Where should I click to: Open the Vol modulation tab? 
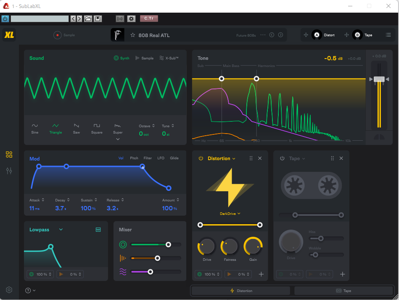121,158
